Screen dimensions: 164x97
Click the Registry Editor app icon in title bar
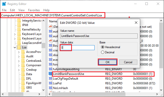click(x=4, y=4)
